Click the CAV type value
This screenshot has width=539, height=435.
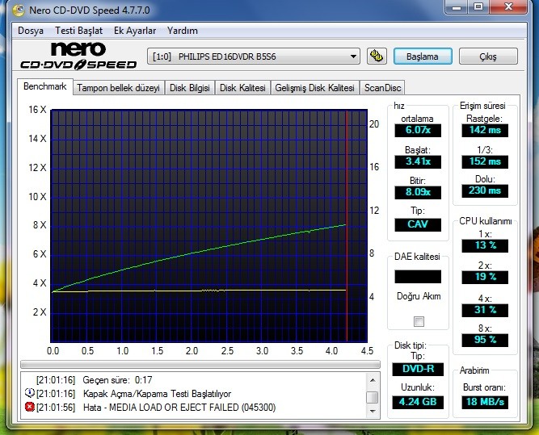[x=418, y=224]
